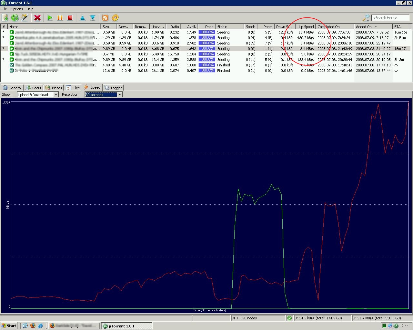Click Add Torrent from URL icon
Viewport: 413px width, 330px height.
(15, 18)
